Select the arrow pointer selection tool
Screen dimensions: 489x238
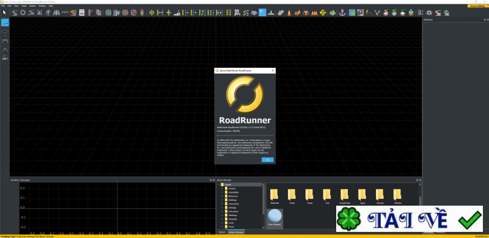click(x=4, y=12)
